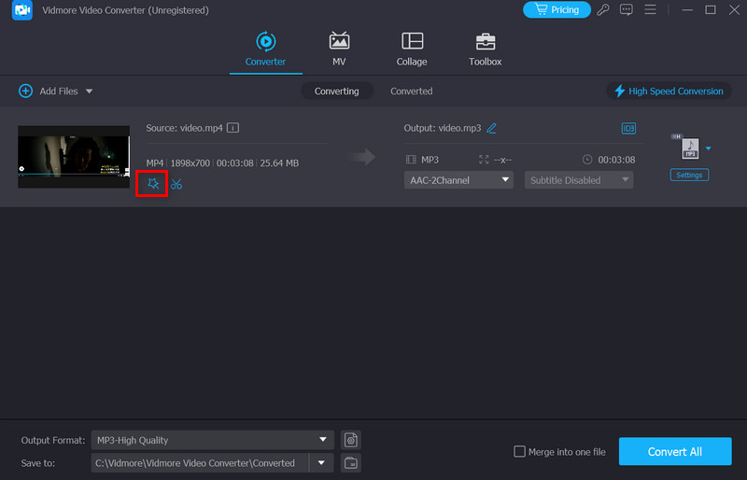Click the Pricing button

[x=556, y=10]
